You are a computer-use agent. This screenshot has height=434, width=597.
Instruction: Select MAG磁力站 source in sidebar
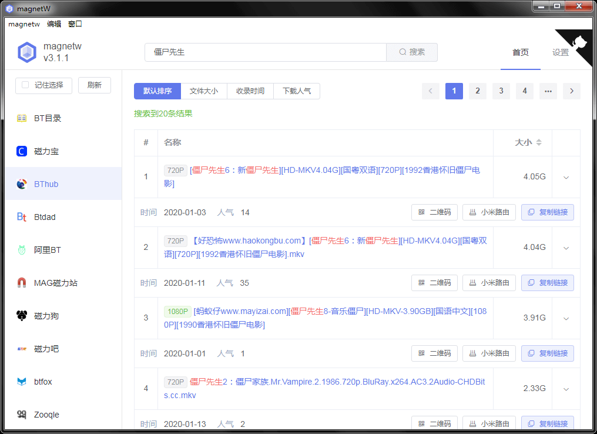click(x=63, y=283)
